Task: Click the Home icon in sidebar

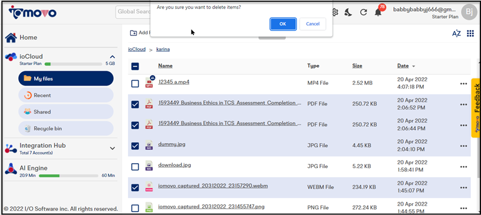Action: tap(11, 38)
